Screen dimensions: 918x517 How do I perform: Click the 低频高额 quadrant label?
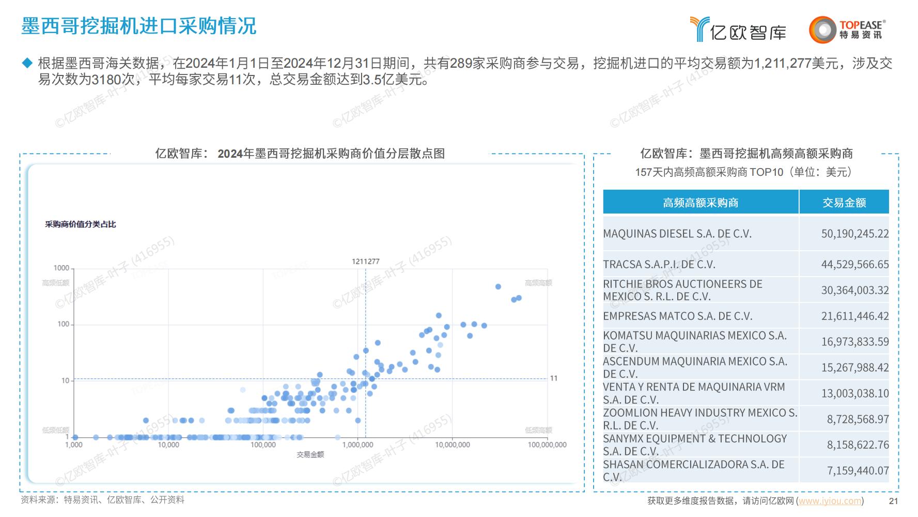coord(538,430)
